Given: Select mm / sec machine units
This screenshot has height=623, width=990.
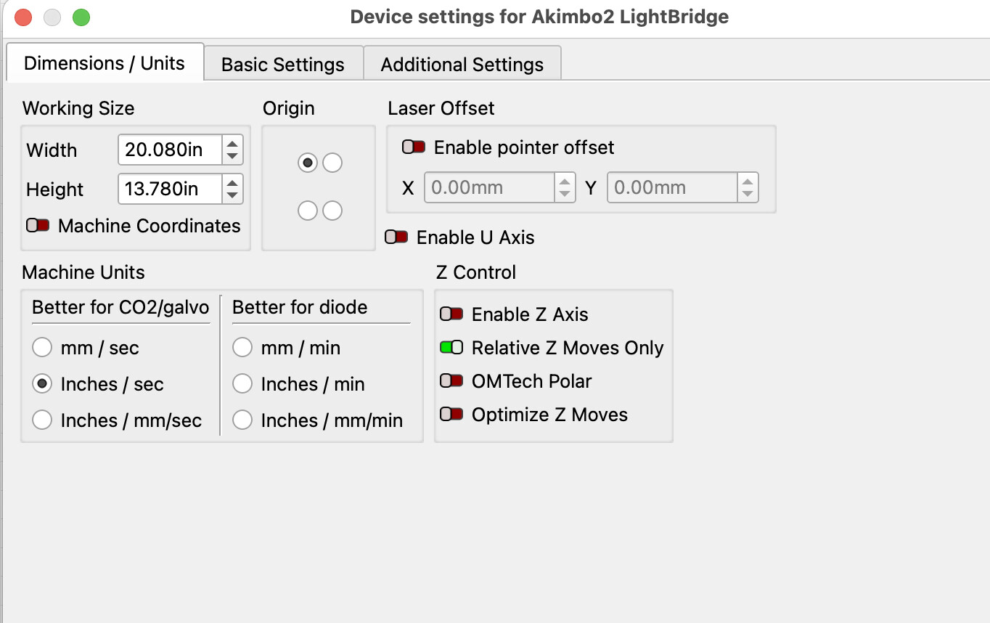Looking at the screenshot, I should click(42, 348).
